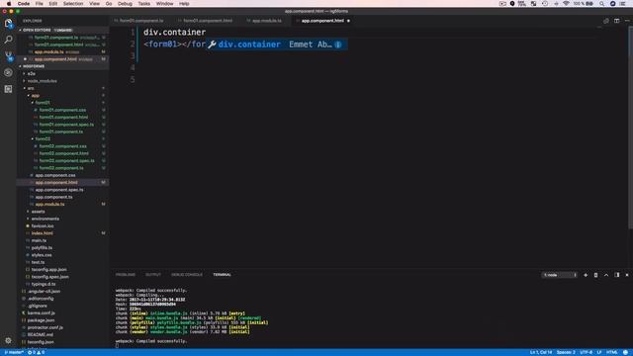The height and width of the screenshot is (356, 633).
Task: Open the Selection menu
Action: tap(73, 4)
